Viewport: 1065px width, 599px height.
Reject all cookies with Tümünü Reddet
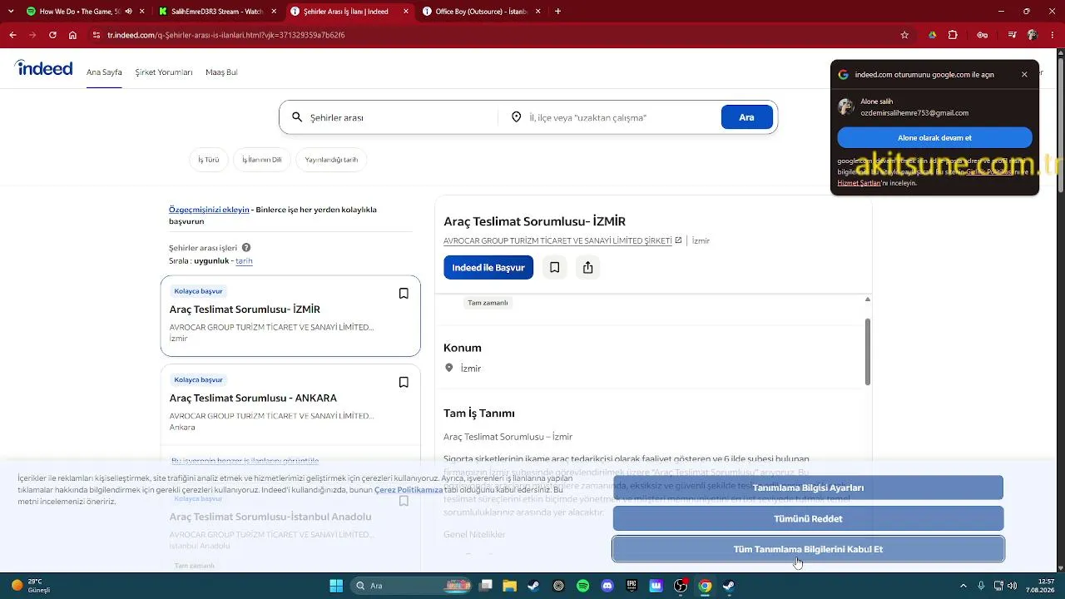(808, 518)
